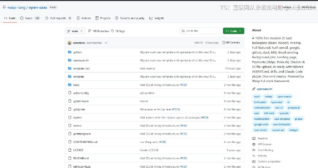
Task: Open the MIT license link
Action: click(x=262, y=144)
